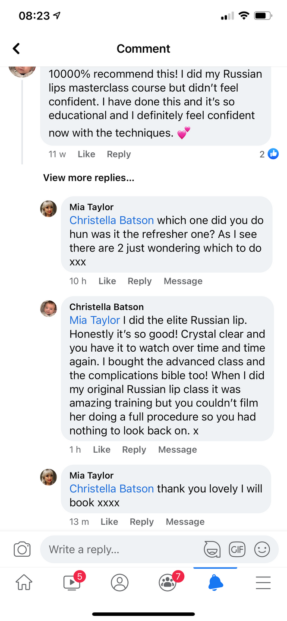Open the camera icon to attach photo
The image size is (287, 621).
[22, 549]
